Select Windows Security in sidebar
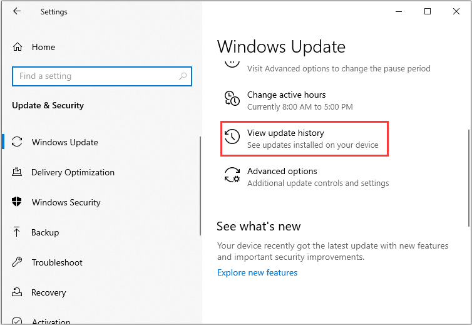 point(66,202)
